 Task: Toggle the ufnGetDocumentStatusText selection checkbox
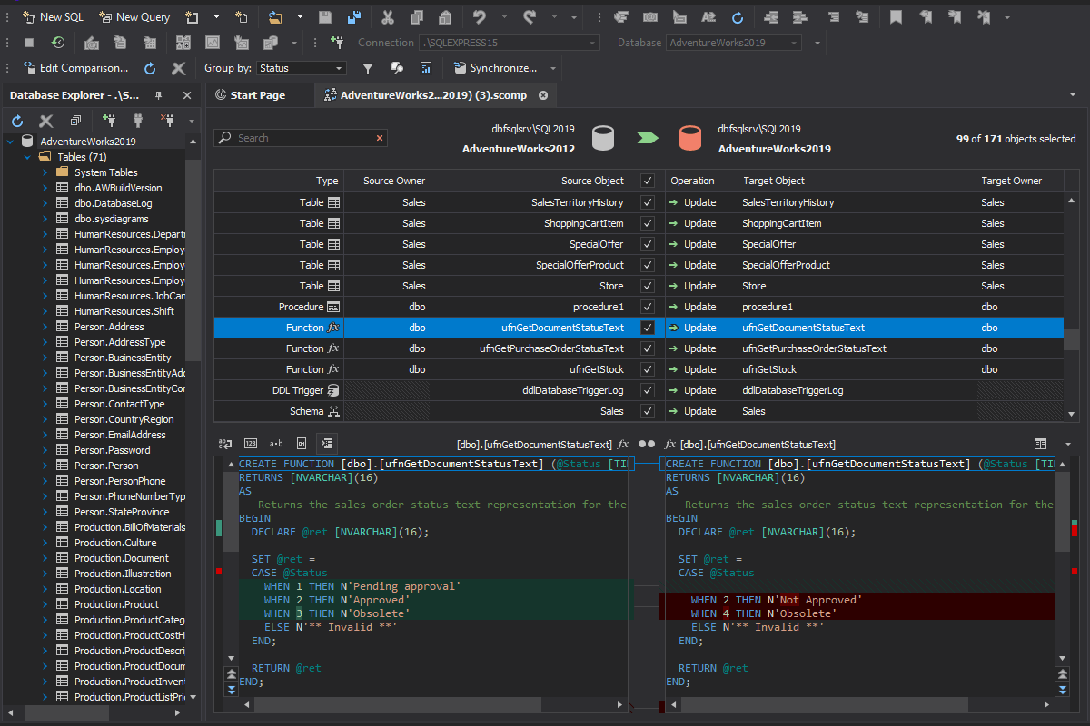[x=648, y=327]
